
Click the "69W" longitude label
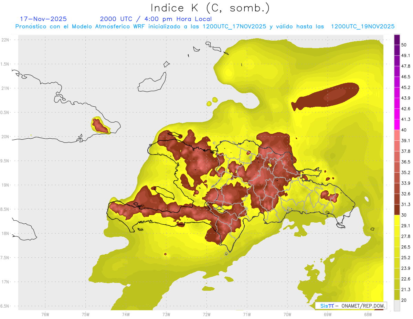pyautogui.click(x=328, y=314)
